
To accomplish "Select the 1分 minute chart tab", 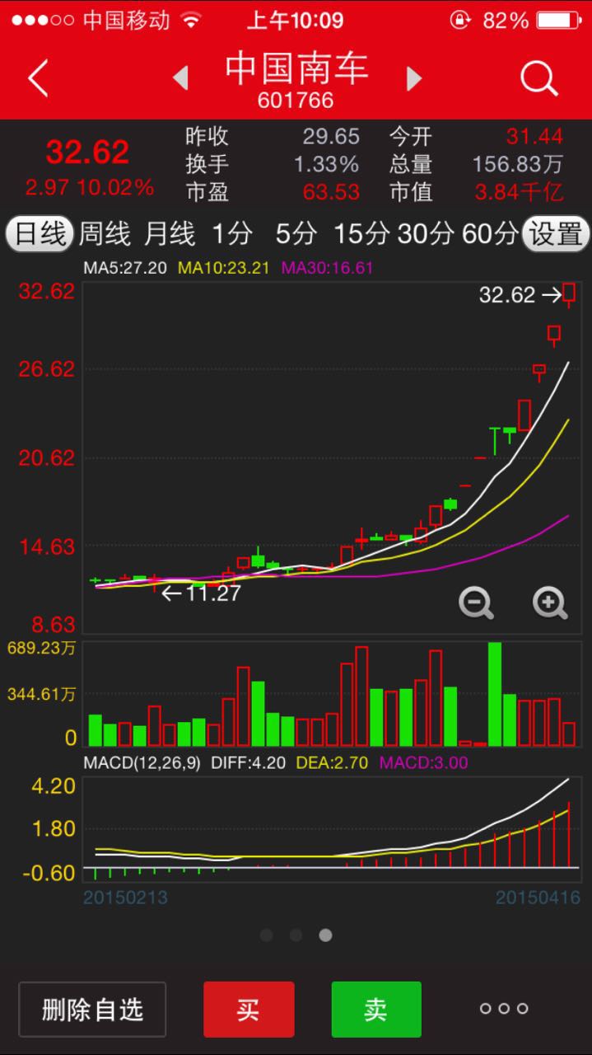I will [232, 233].
